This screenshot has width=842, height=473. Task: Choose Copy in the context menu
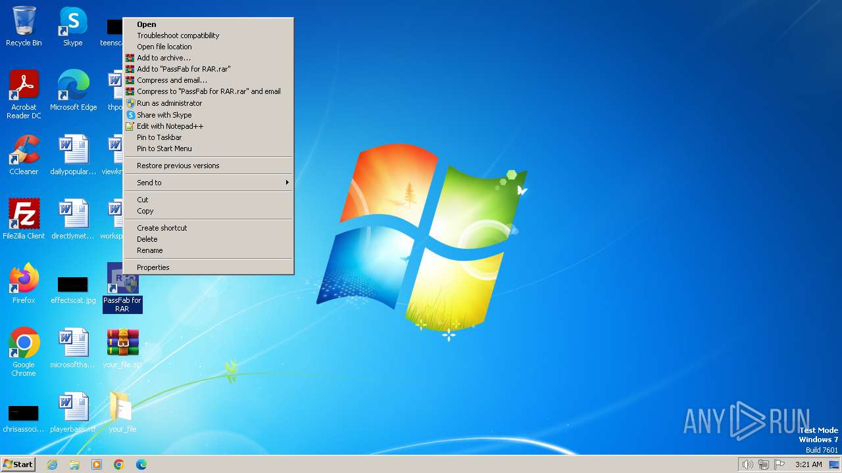[208, 211]
